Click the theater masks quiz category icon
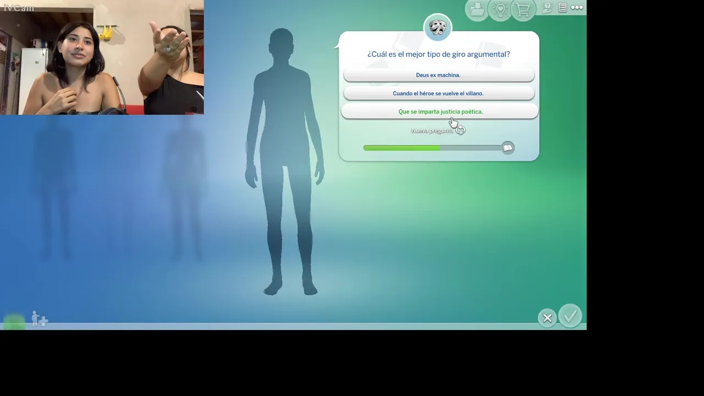This screenshot has height=396, width=704. click(438, 28)
